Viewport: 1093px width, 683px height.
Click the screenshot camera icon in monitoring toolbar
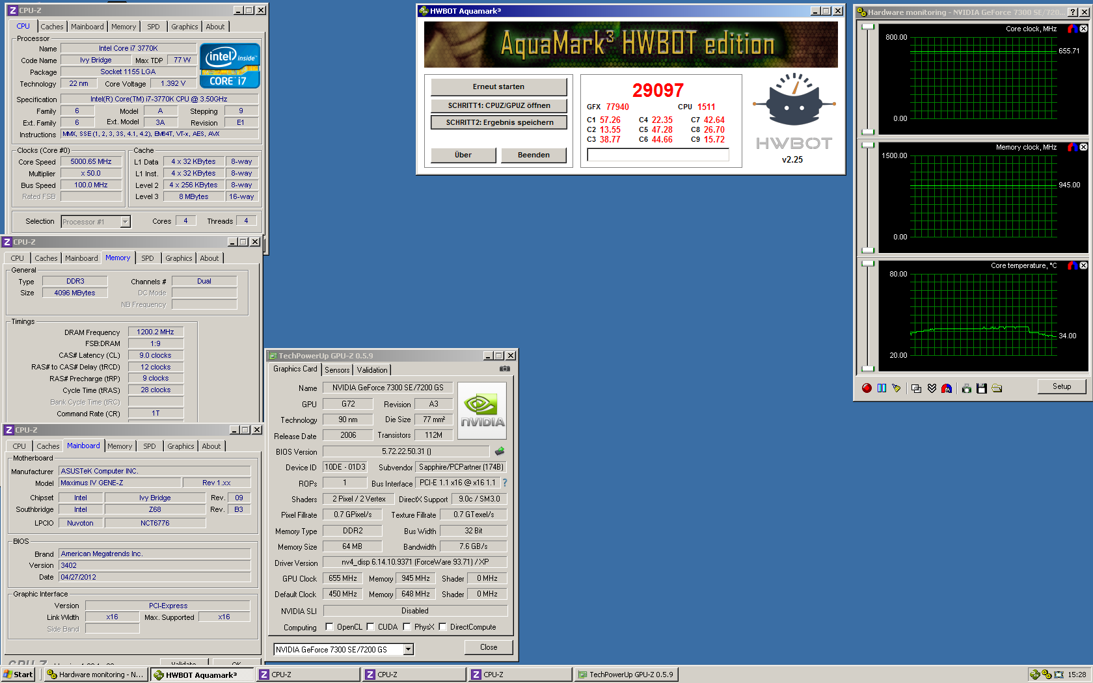967,388
